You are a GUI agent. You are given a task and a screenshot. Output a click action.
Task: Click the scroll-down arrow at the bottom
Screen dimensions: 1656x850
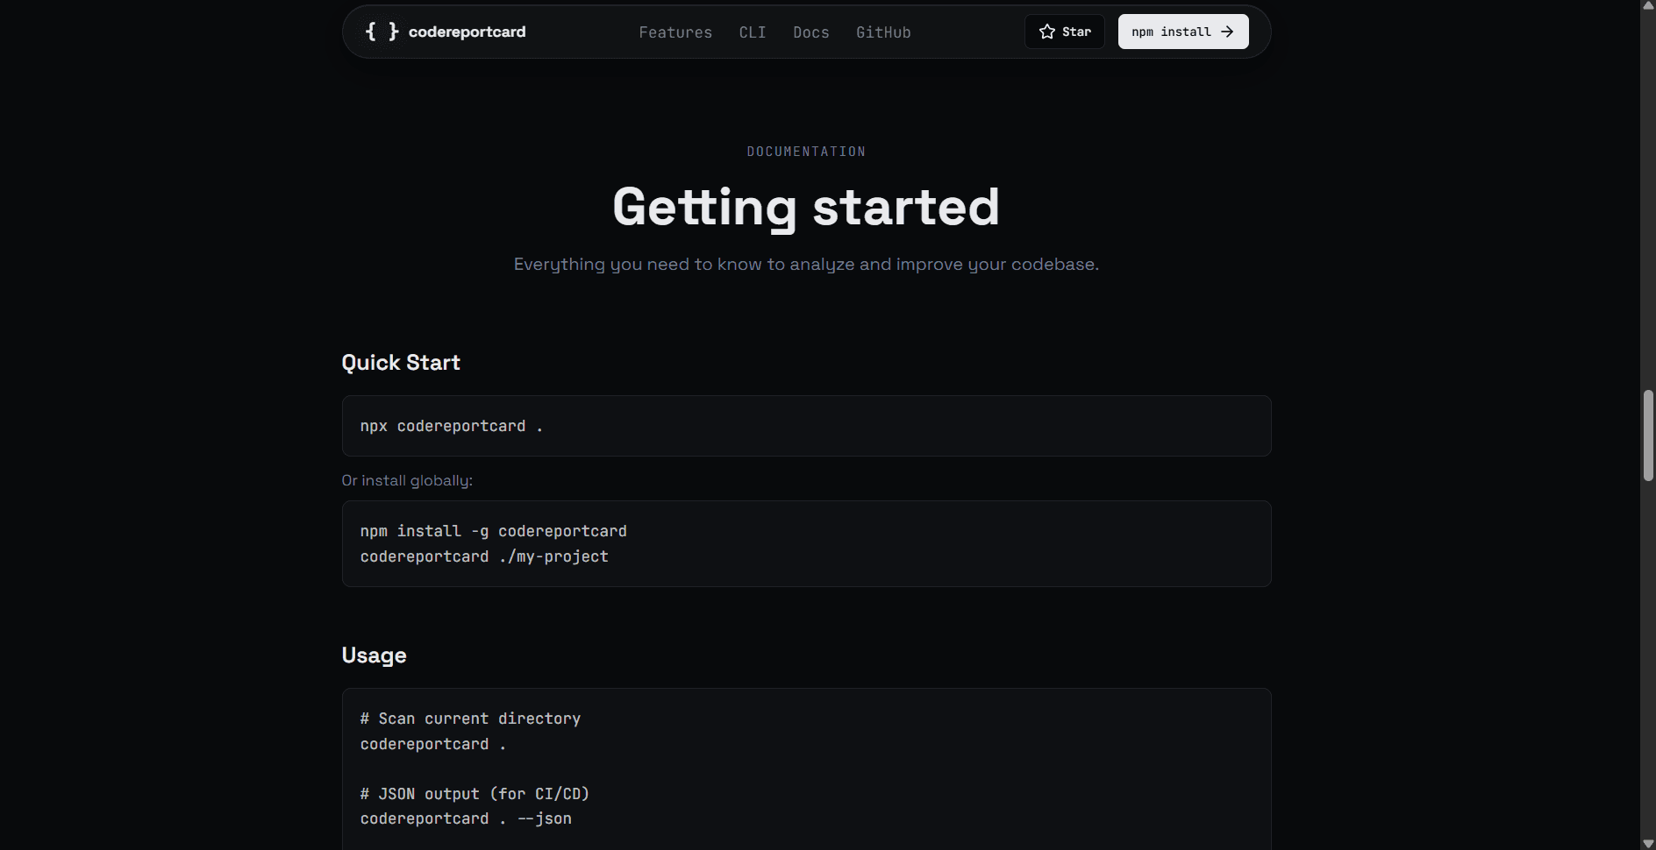[x=1648, y=842]
